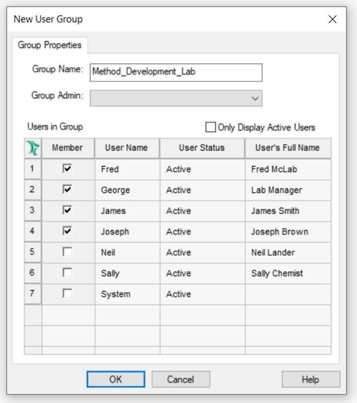The image size is (357, 403).
Task: Uncheck Fred's Member checkbox
Action: click(67, 168)
